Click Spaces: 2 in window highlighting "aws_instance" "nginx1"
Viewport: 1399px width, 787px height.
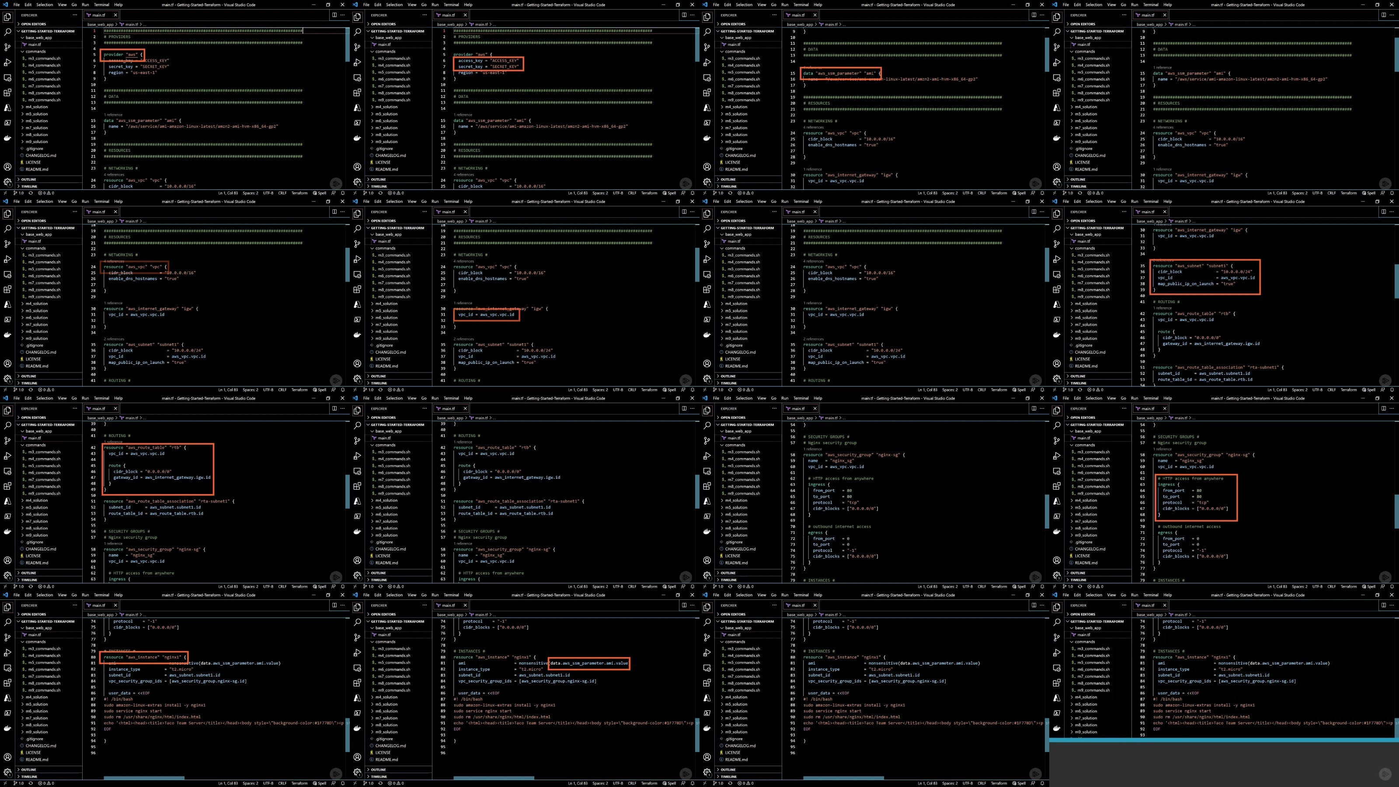point(251,783)
